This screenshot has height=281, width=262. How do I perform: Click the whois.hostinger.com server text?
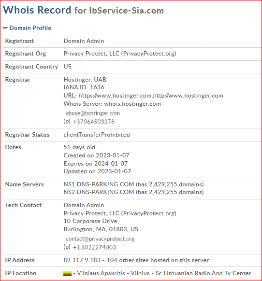pyautogui.click(x=132, y=104)
